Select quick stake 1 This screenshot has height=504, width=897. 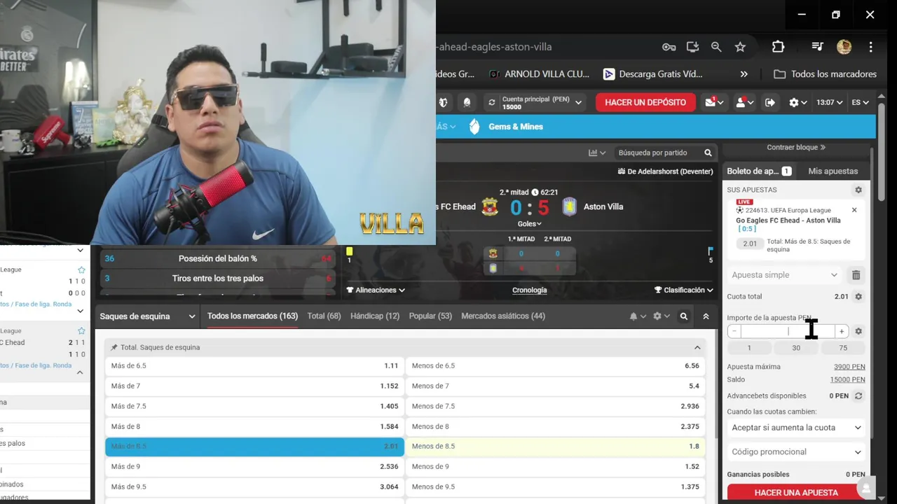click(748, 348)
